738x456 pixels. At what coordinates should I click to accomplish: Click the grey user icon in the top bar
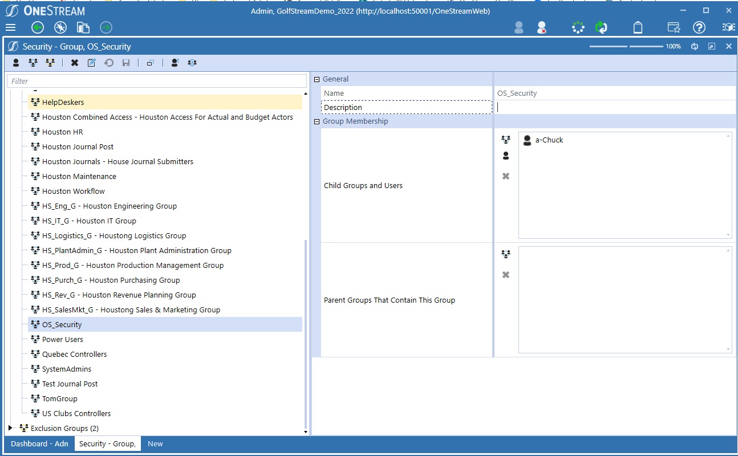tap(518, 27)
